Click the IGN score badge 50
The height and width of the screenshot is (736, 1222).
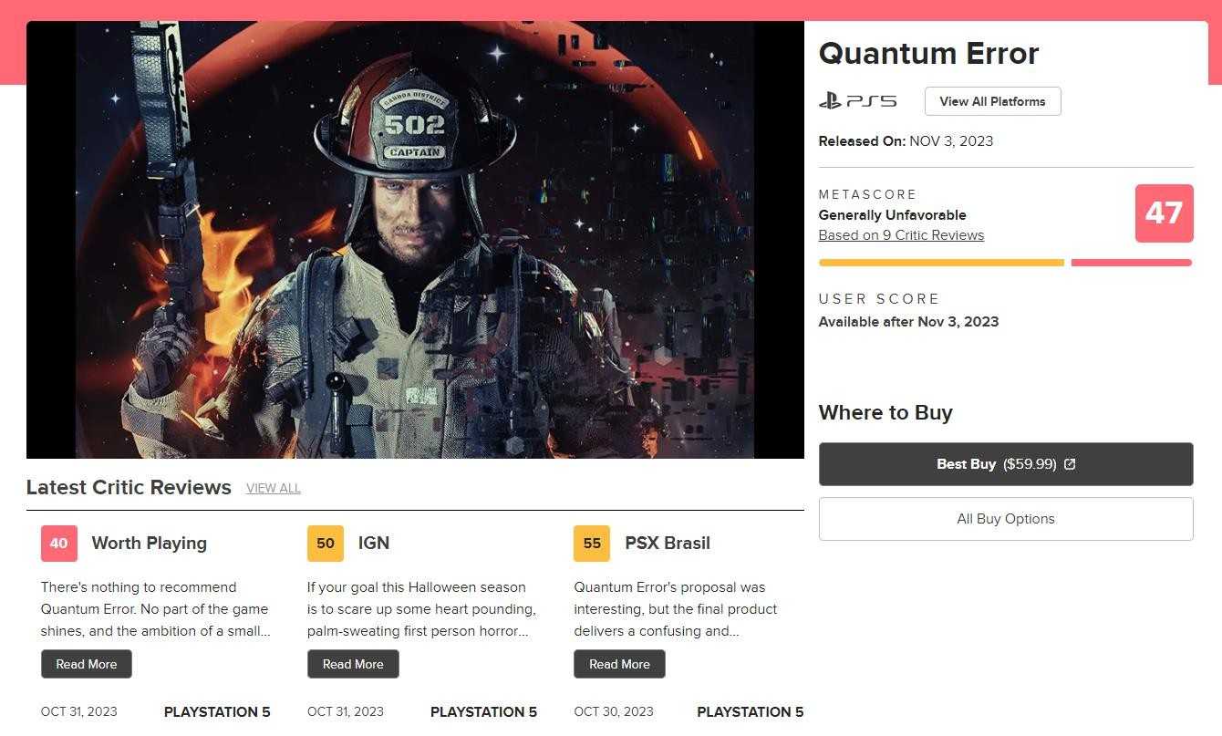pos(326,544)
